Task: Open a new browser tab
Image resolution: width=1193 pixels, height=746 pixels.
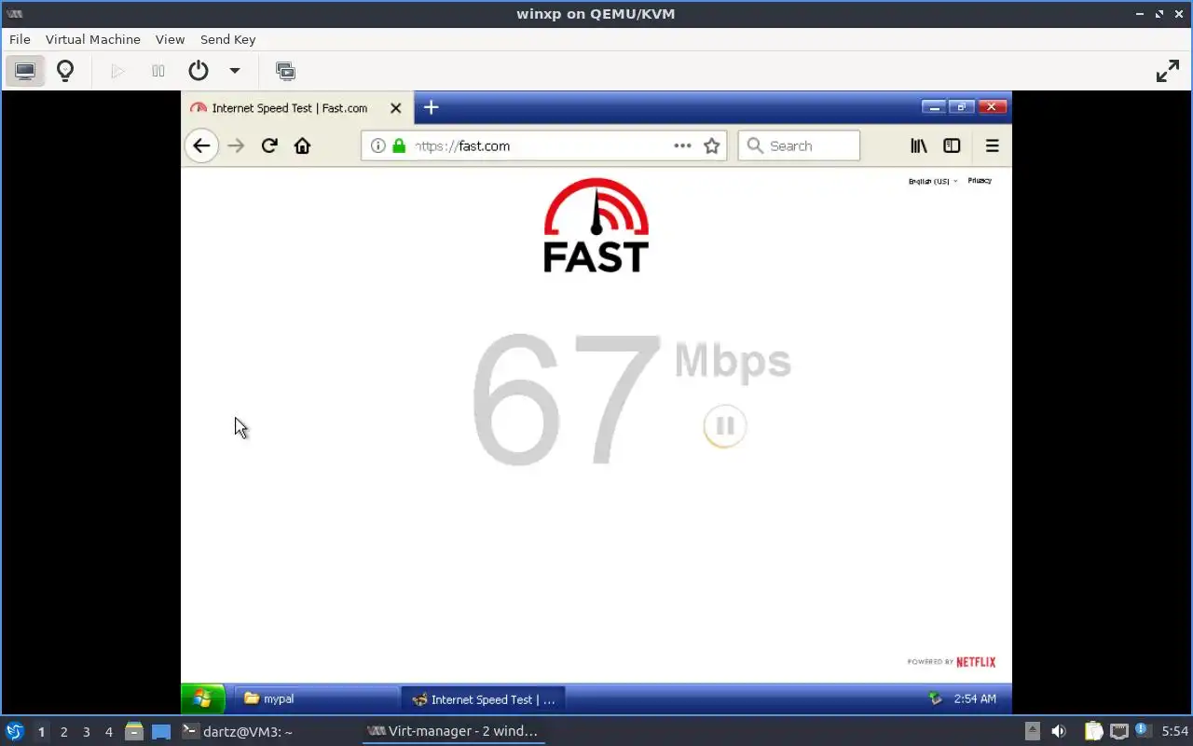Action: [431, 107]
